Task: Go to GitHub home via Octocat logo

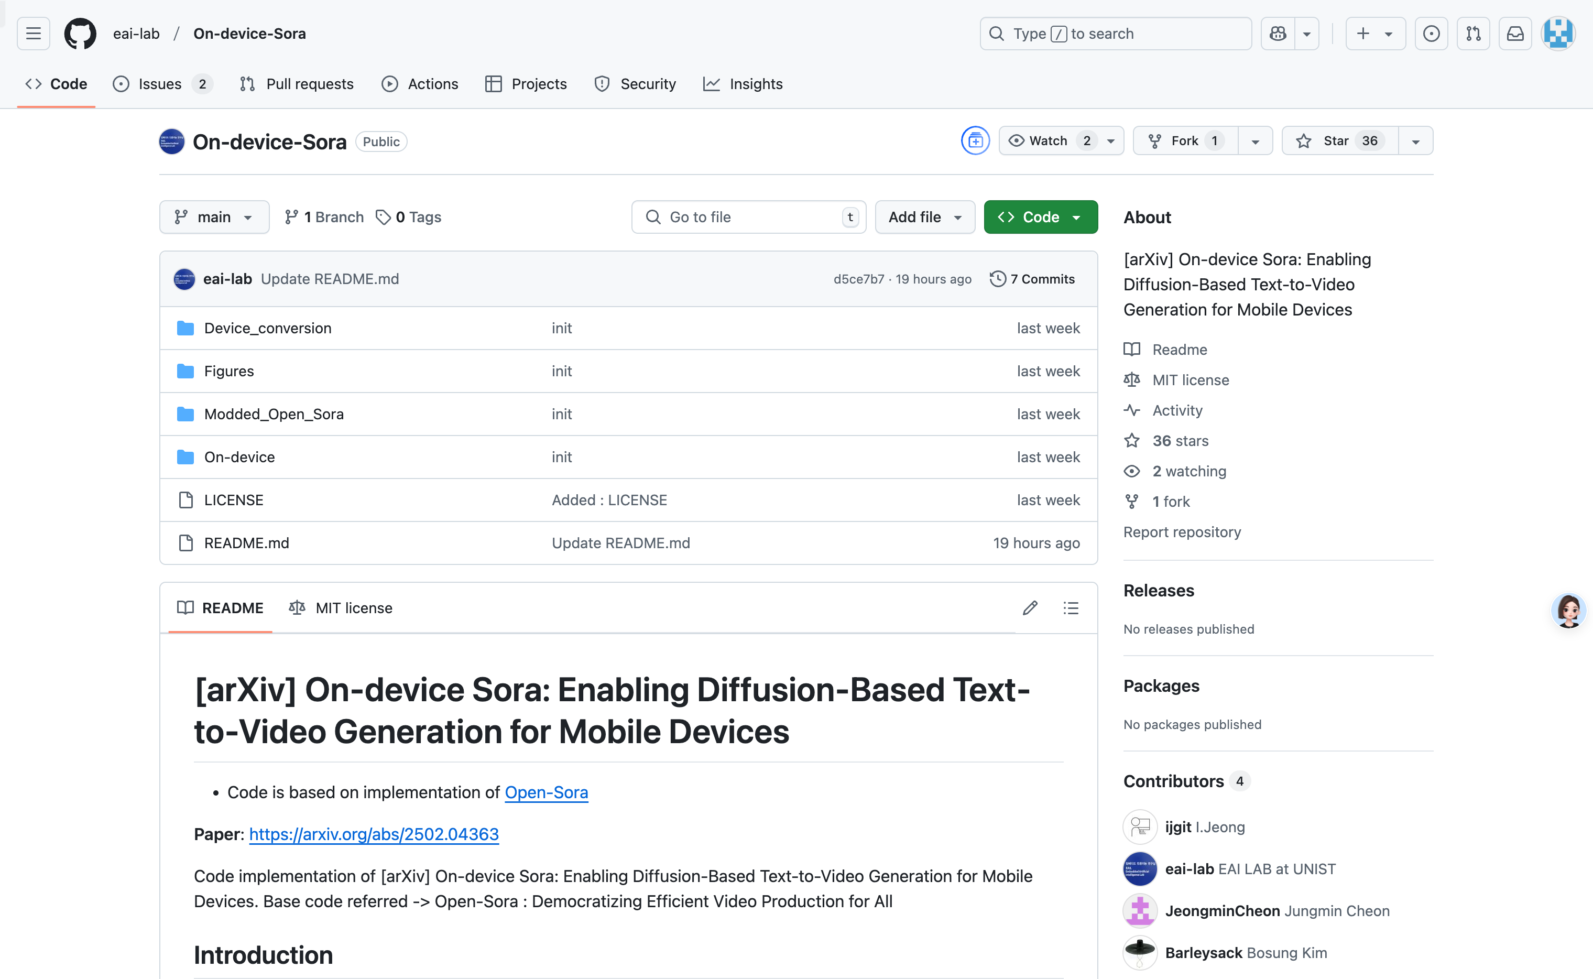Action: 80,34
